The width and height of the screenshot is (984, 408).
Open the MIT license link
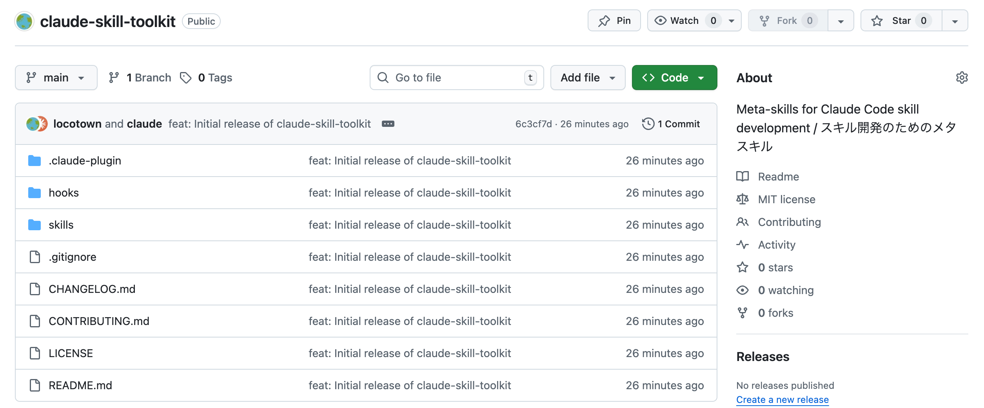click(x=786, y=199)
